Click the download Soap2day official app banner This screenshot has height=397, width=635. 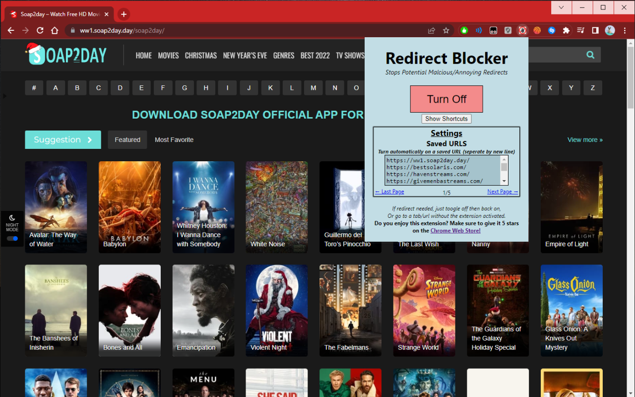(x=248, y=115)
